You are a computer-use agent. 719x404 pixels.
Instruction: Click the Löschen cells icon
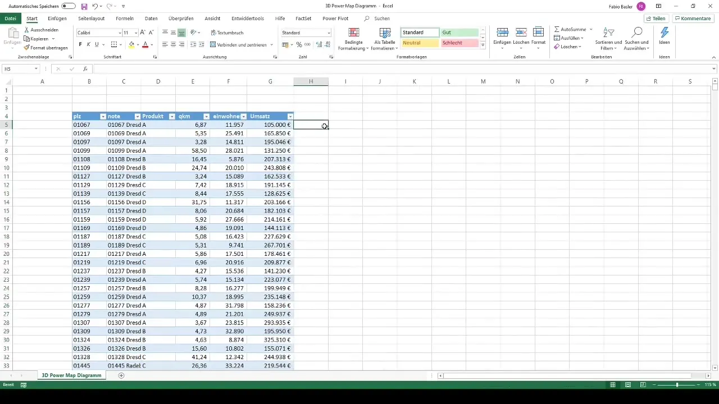(x=521, y=33)
